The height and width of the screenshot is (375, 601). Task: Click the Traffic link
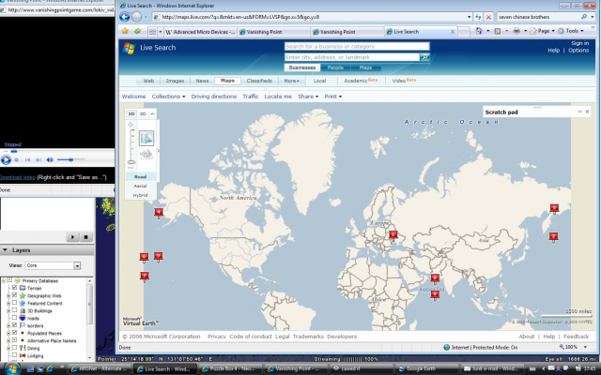251,97
